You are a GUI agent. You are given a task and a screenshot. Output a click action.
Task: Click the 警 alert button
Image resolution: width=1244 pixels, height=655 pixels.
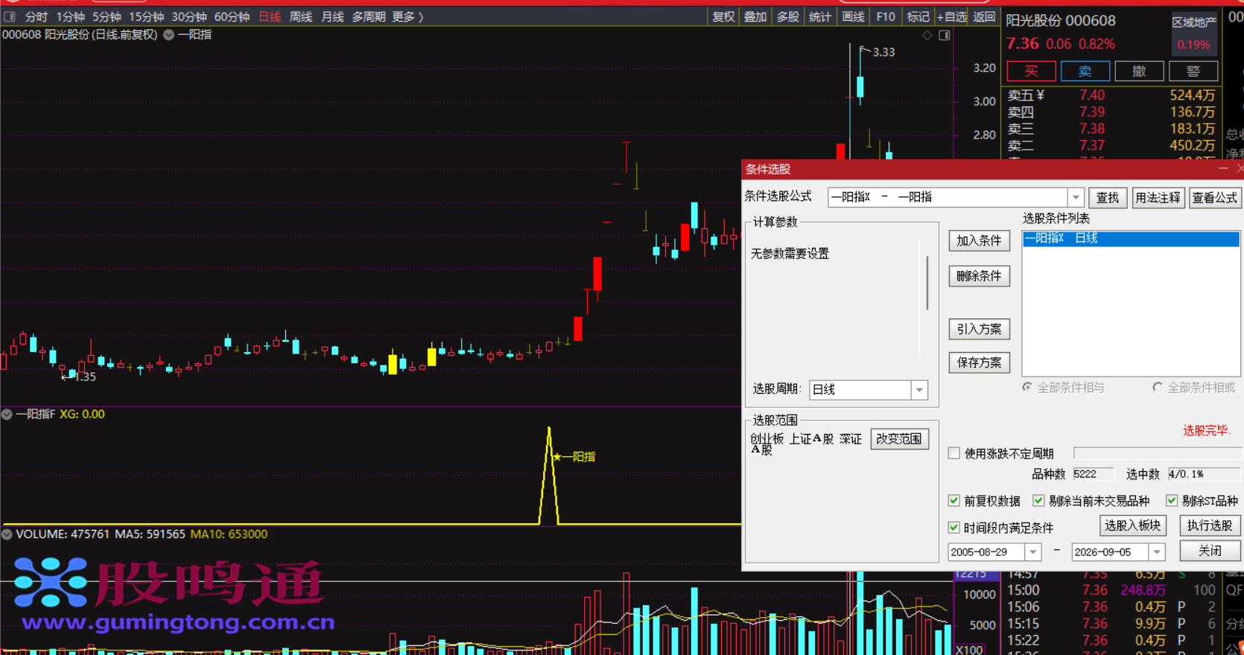(1193, 71)
